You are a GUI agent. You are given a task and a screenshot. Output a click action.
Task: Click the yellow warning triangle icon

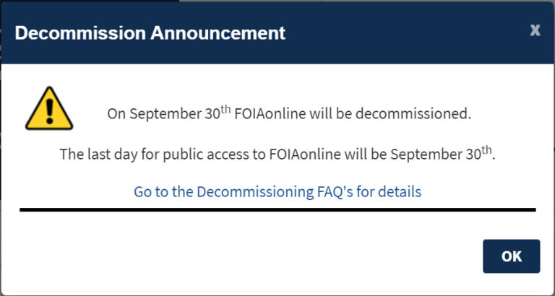[x=49, y=108]
